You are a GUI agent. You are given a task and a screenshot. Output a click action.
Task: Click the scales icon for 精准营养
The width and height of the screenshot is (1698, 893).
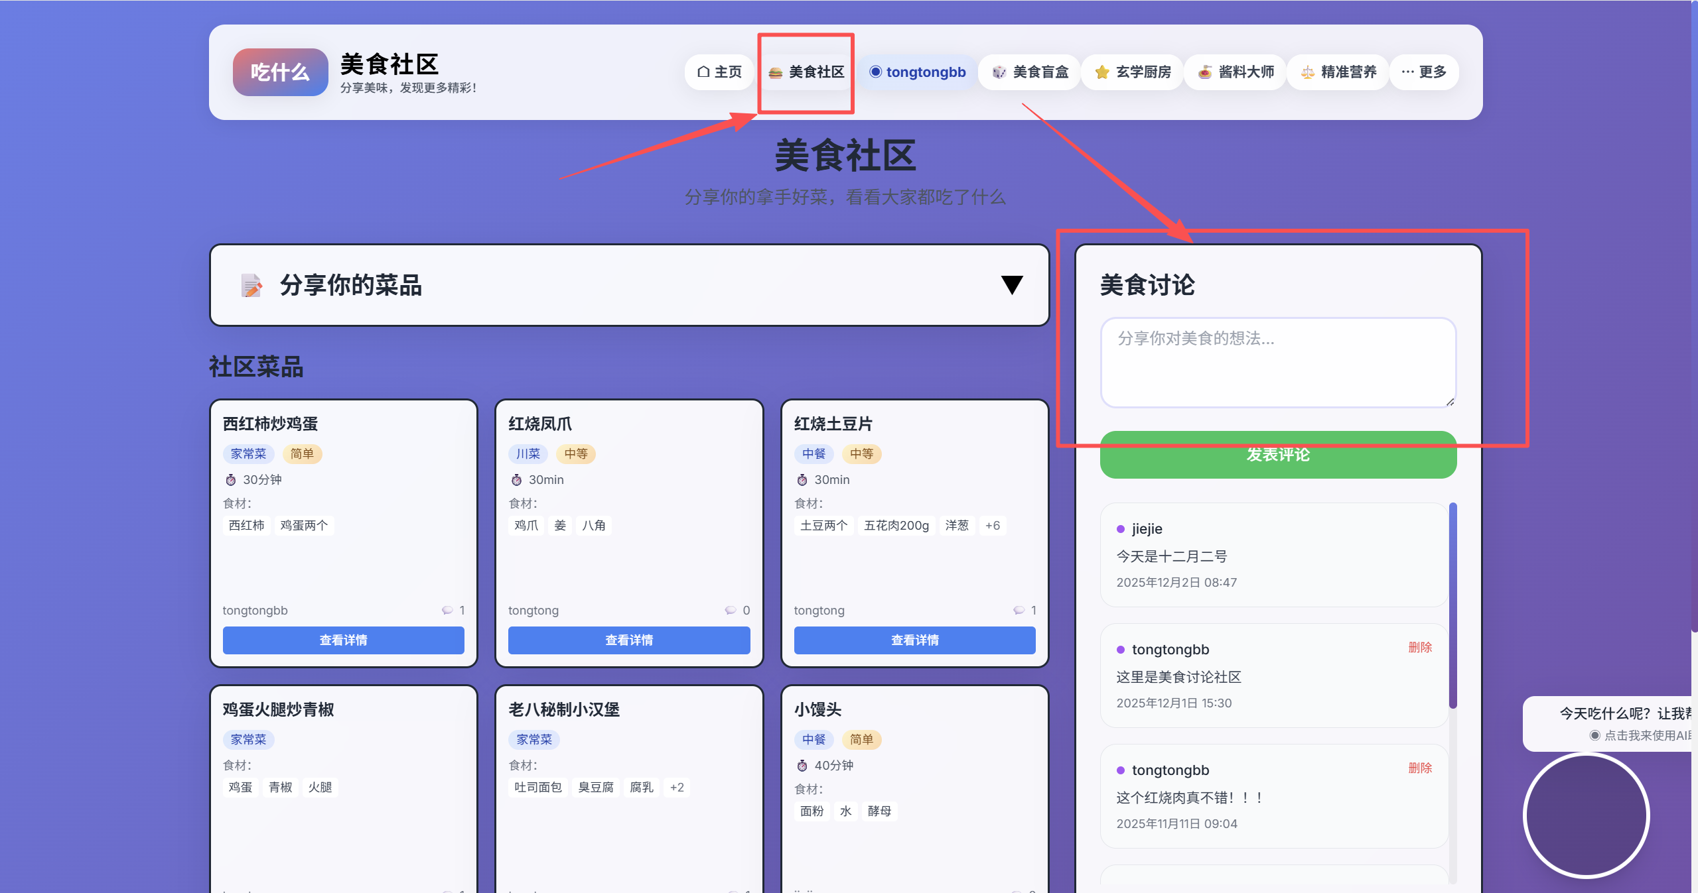click(1307, 72)
